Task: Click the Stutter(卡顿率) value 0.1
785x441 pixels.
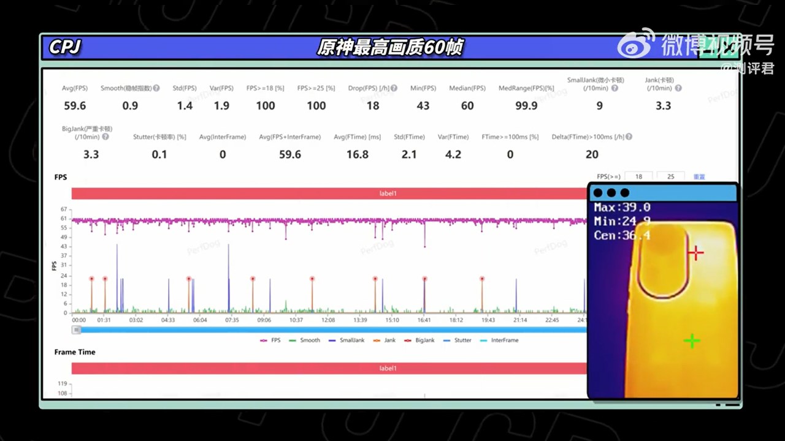Action: pyautogui.click(x=159, y=154)
